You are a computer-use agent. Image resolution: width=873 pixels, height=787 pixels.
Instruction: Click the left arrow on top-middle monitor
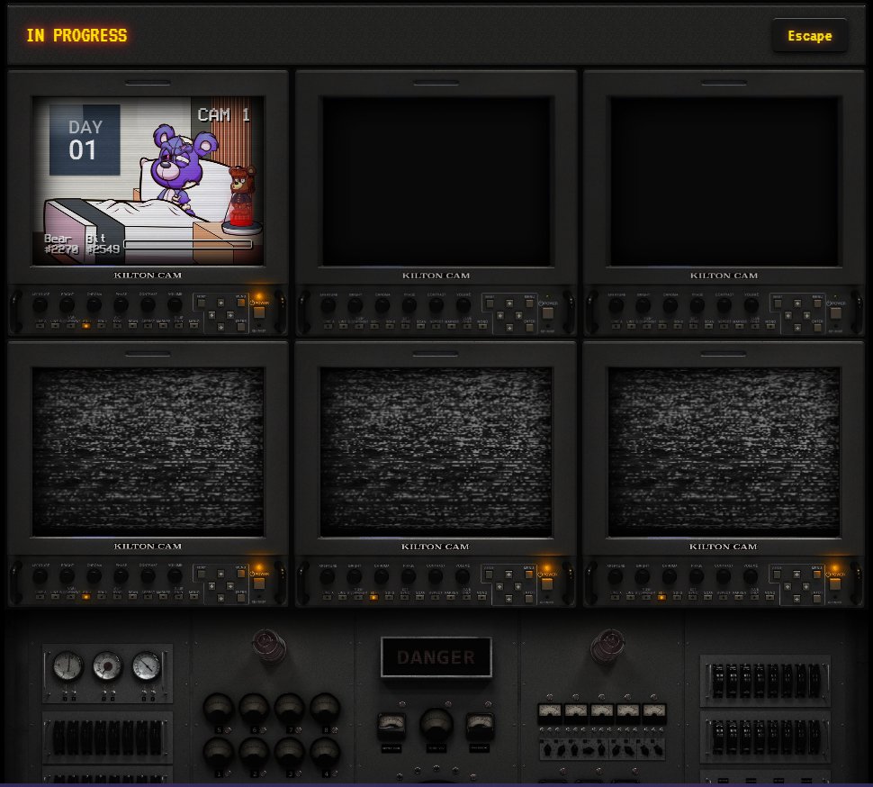[500, 315]
